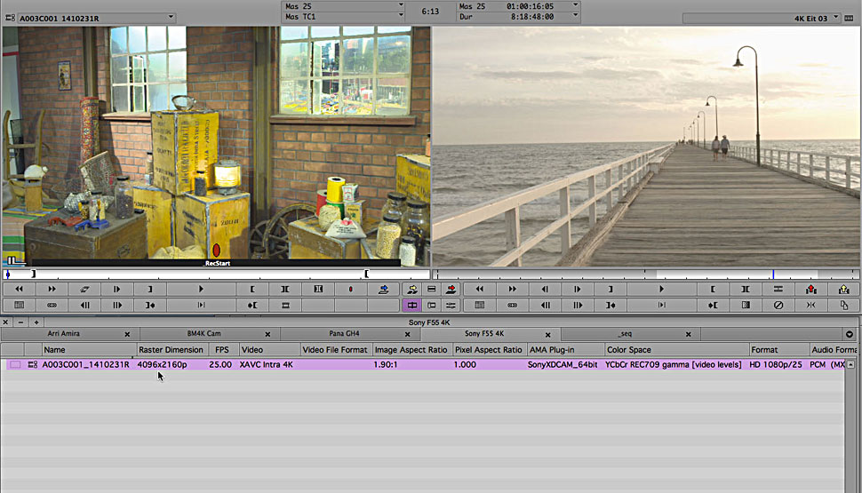The width and height of the screenshot is (862, 493).
Task: Click the Lift icon in record toolbar
Action: point(811,290)
